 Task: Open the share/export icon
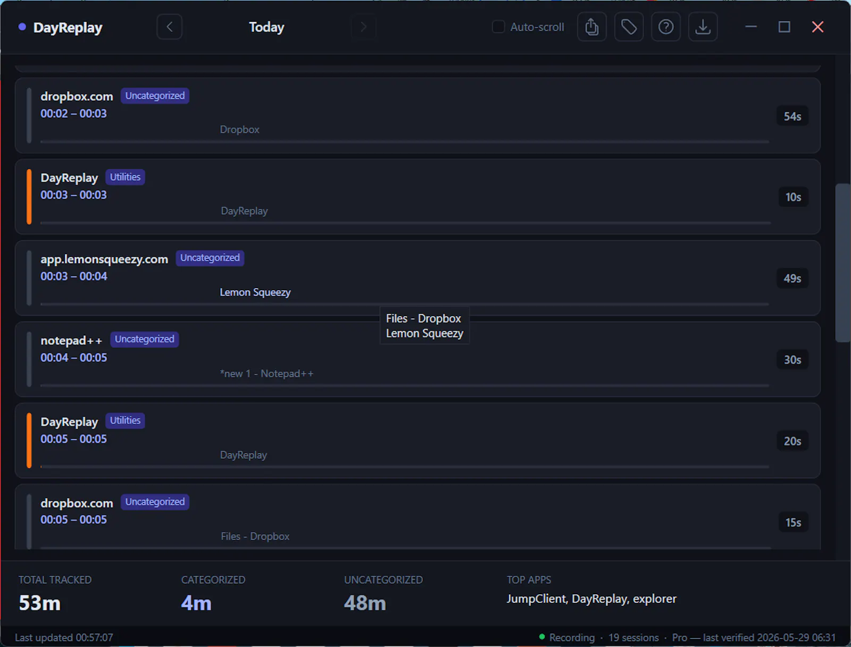click(x=592, y=27)
